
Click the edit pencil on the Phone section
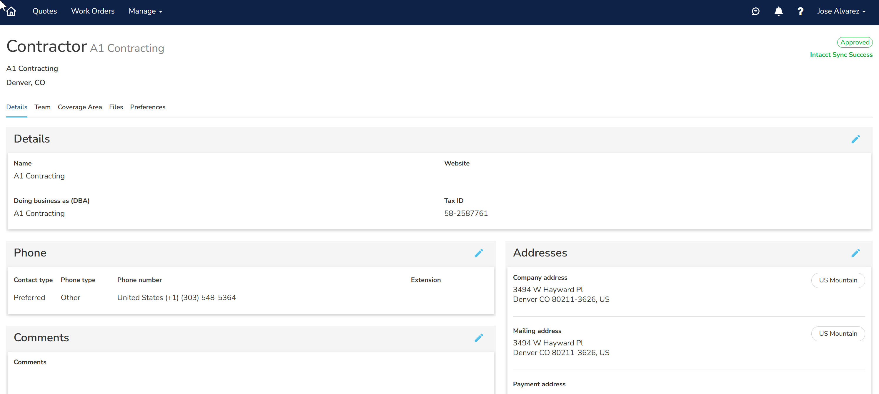pyautogui.click(x=479, y=253)
